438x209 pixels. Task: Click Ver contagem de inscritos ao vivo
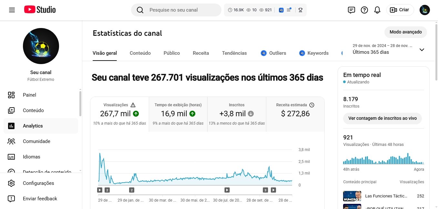(382, 118)
